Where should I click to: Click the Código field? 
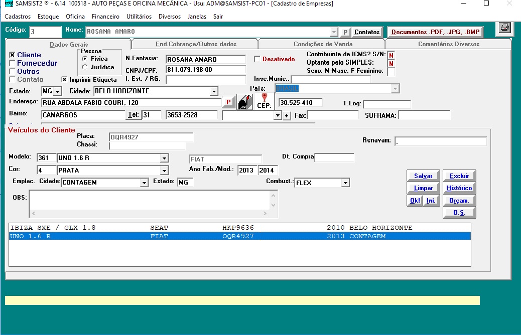(45, 32)
